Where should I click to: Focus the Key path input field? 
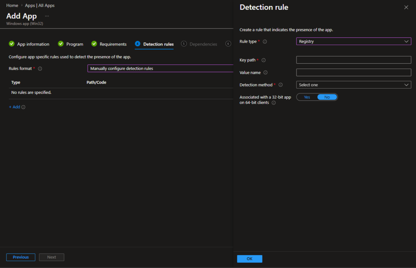(x=354, y=60)
